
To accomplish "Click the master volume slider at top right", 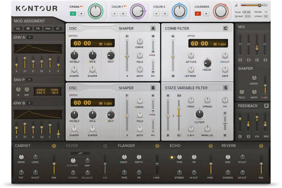I will pyautogui.click(x=254, y=5).
